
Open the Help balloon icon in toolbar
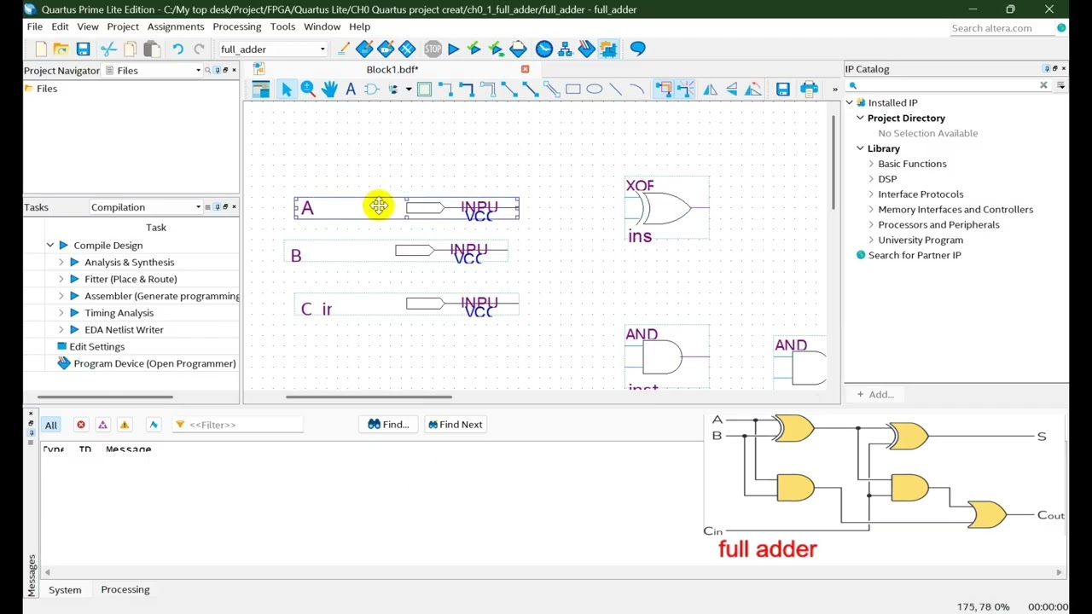pos(637,49)
